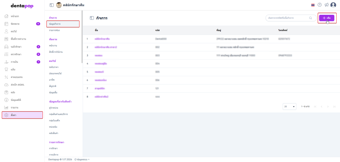Expand ข้อมูลระบบ system info in footer
340x162 pixels.
click(82, 159)
